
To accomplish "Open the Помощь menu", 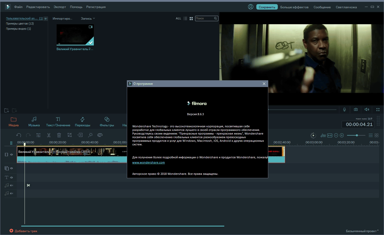I will (76, 7).
